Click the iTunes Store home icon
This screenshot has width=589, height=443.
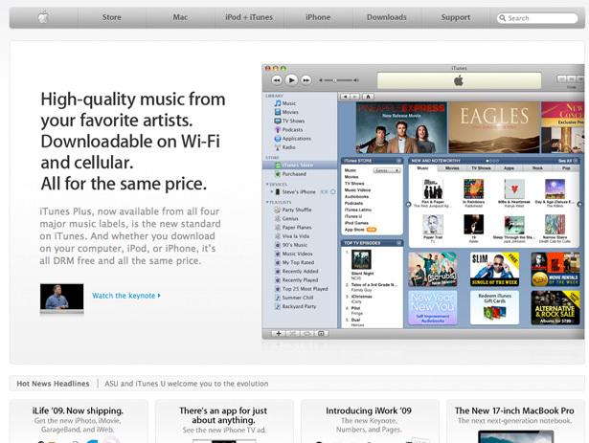368,97
